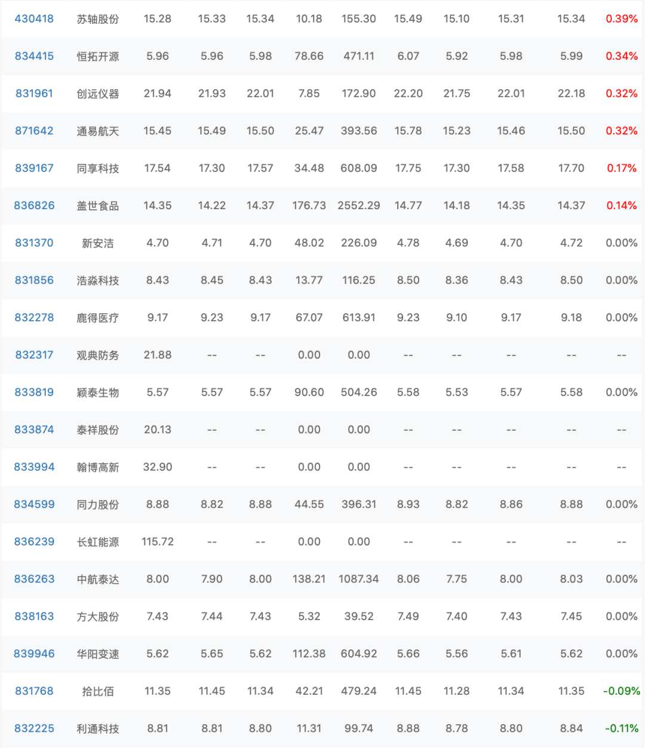The width and height of the screenshot is (645, 748).
Task: Open stock code 836263 link
Action: [34, 579]
